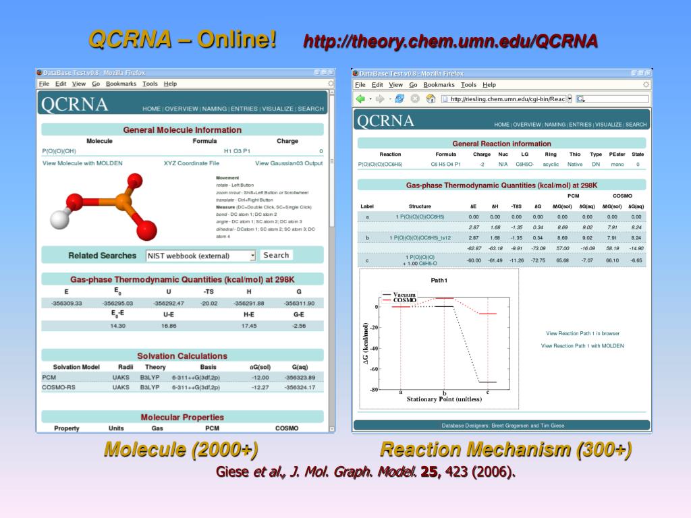The height and width of the screenshot is (518, 691).
Task: Click the Google search box in right window
Action: [x=613, y=98]
